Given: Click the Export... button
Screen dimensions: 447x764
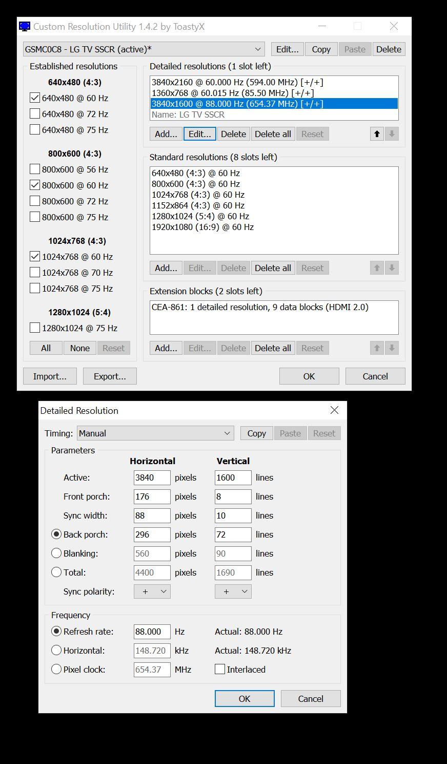Looking at the screenshot, I should coord(110,376).
